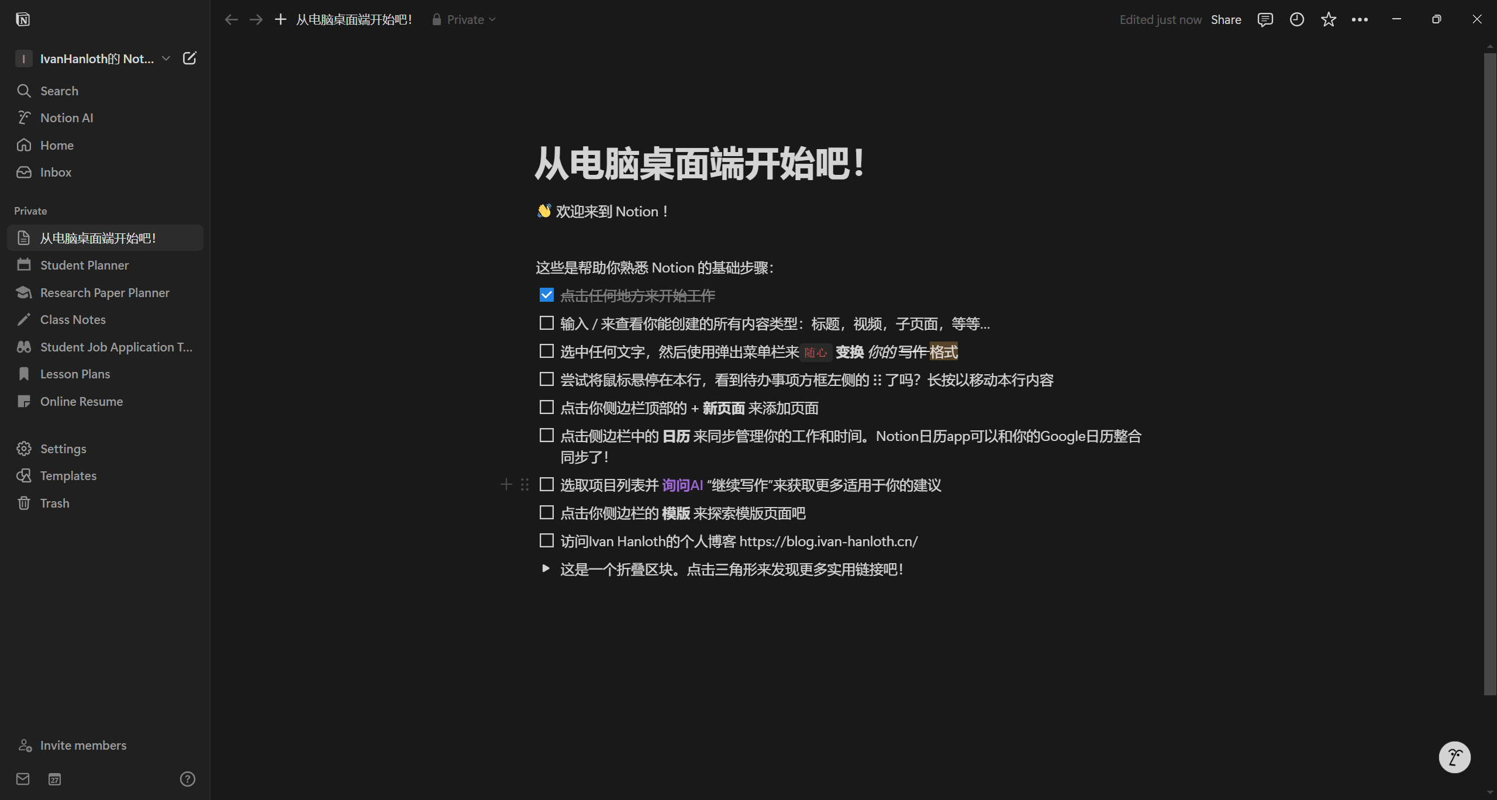The width and height of the screenshot is (1497, 800).
Task: Open the calendar icon at sidebar bottom
Action: coord(54,779)
